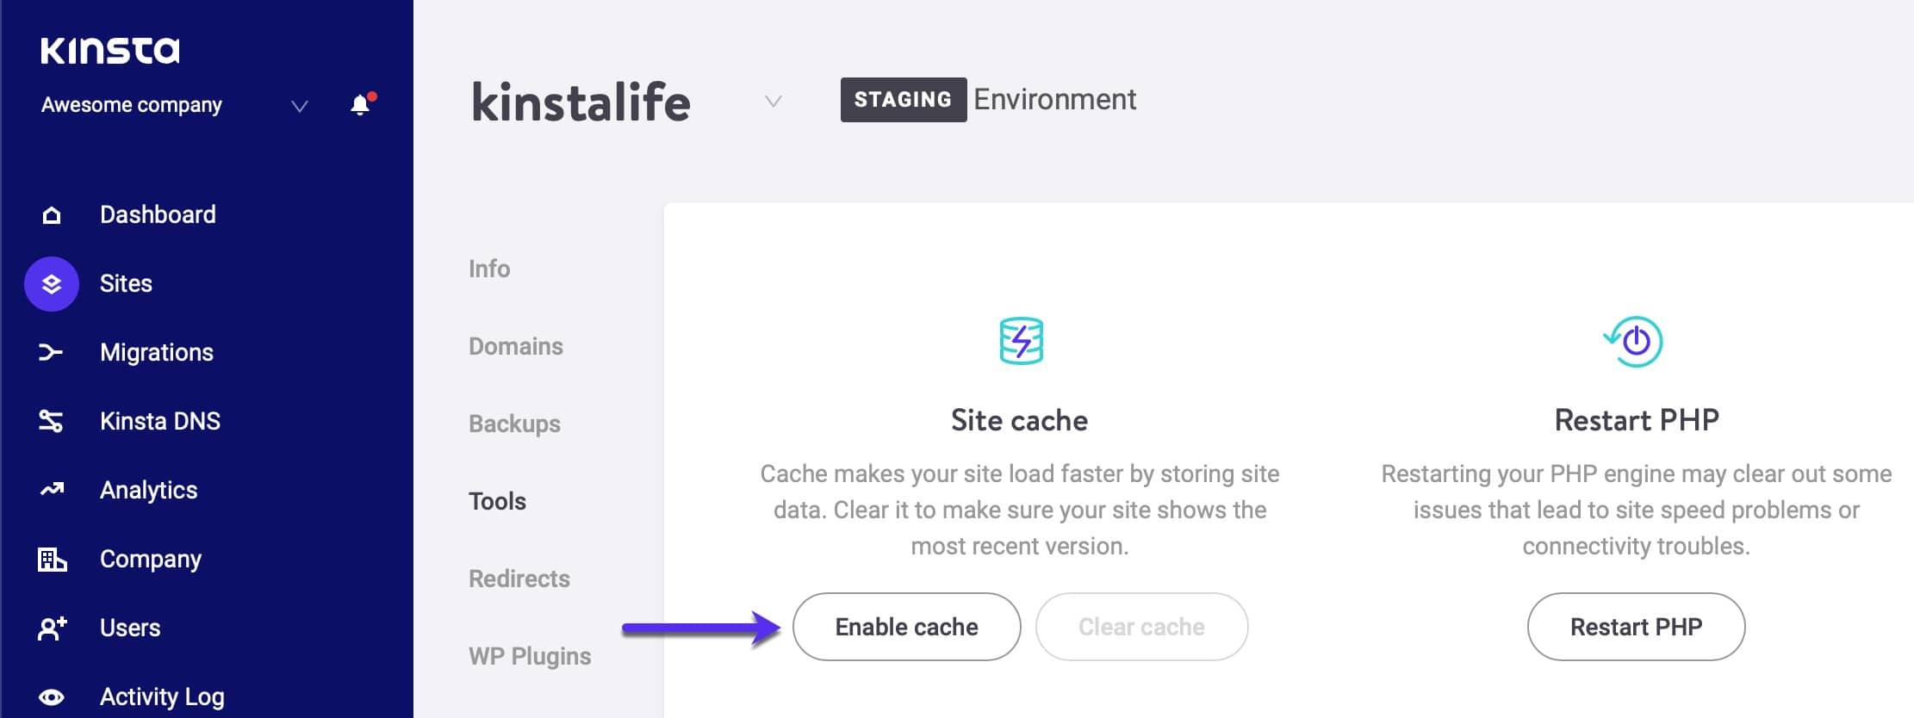Go to the Redirects tab
This screenshot has width=1914, height=718.
coord(519,579)
